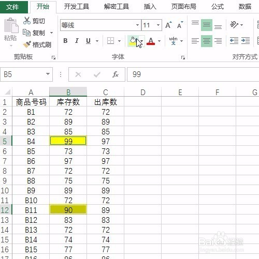The width and height of the screenshot is (259, 259).
Task: Open the font size 11 dropdown
Action: click(x=158, y=25)
